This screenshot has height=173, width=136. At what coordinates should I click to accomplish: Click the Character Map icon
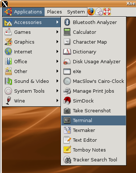[x=67, y=42]
